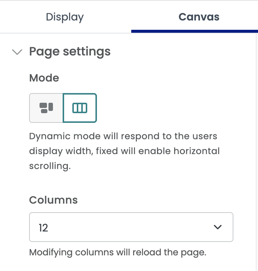Select the Canvas tab

coord(199,17)
